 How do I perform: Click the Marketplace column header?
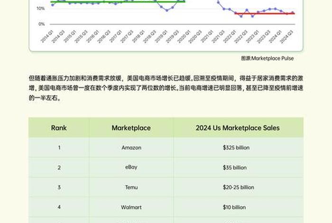[x=131, y=128]
